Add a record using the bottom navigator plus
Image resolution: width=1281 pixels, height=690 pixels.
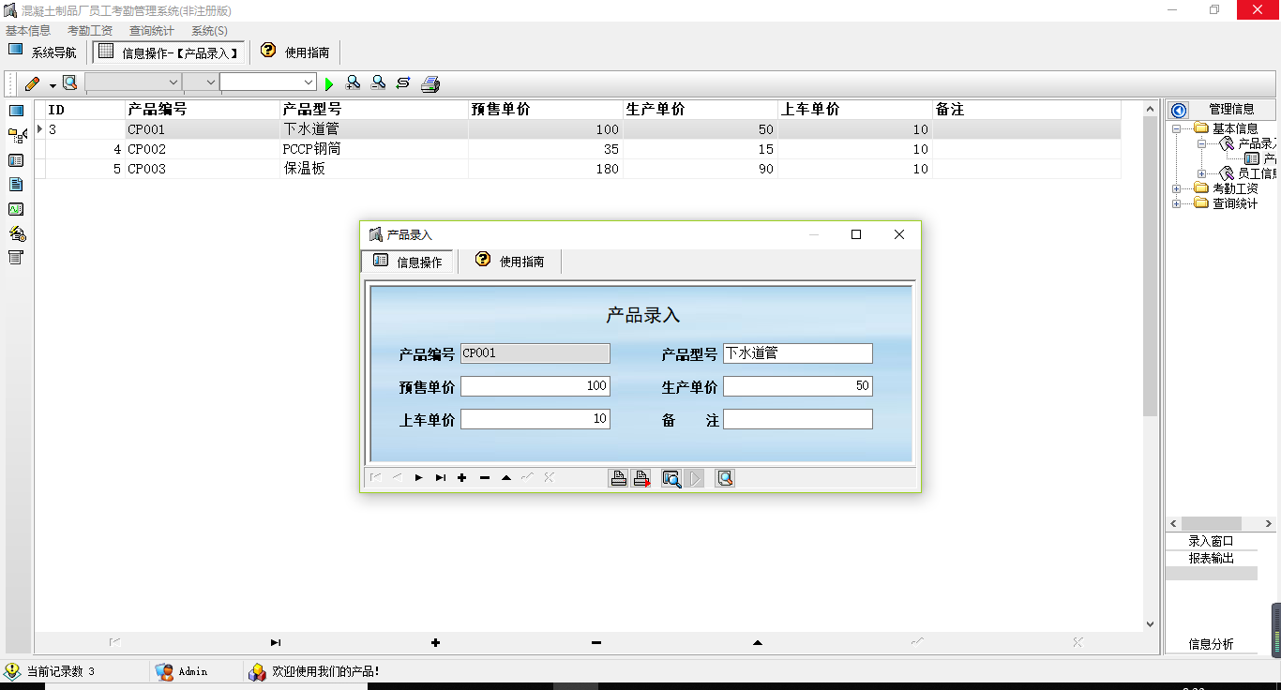click(x=435, y=642)
